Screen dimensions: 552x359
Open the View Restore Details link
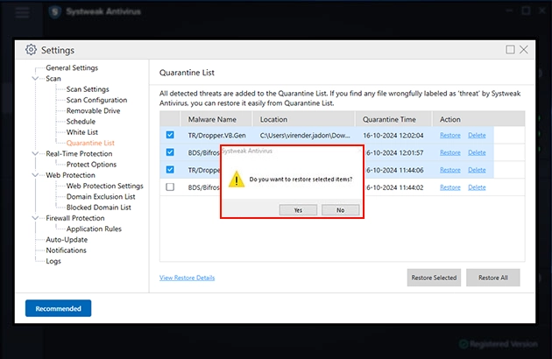pyautogui.click(x=187, y=278)
